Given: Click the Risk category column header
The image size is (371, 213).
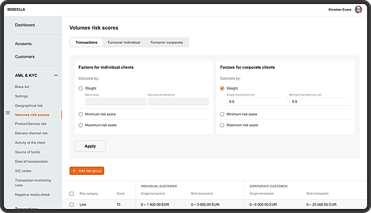Looking at the screenshot, I should pos(89,193).
